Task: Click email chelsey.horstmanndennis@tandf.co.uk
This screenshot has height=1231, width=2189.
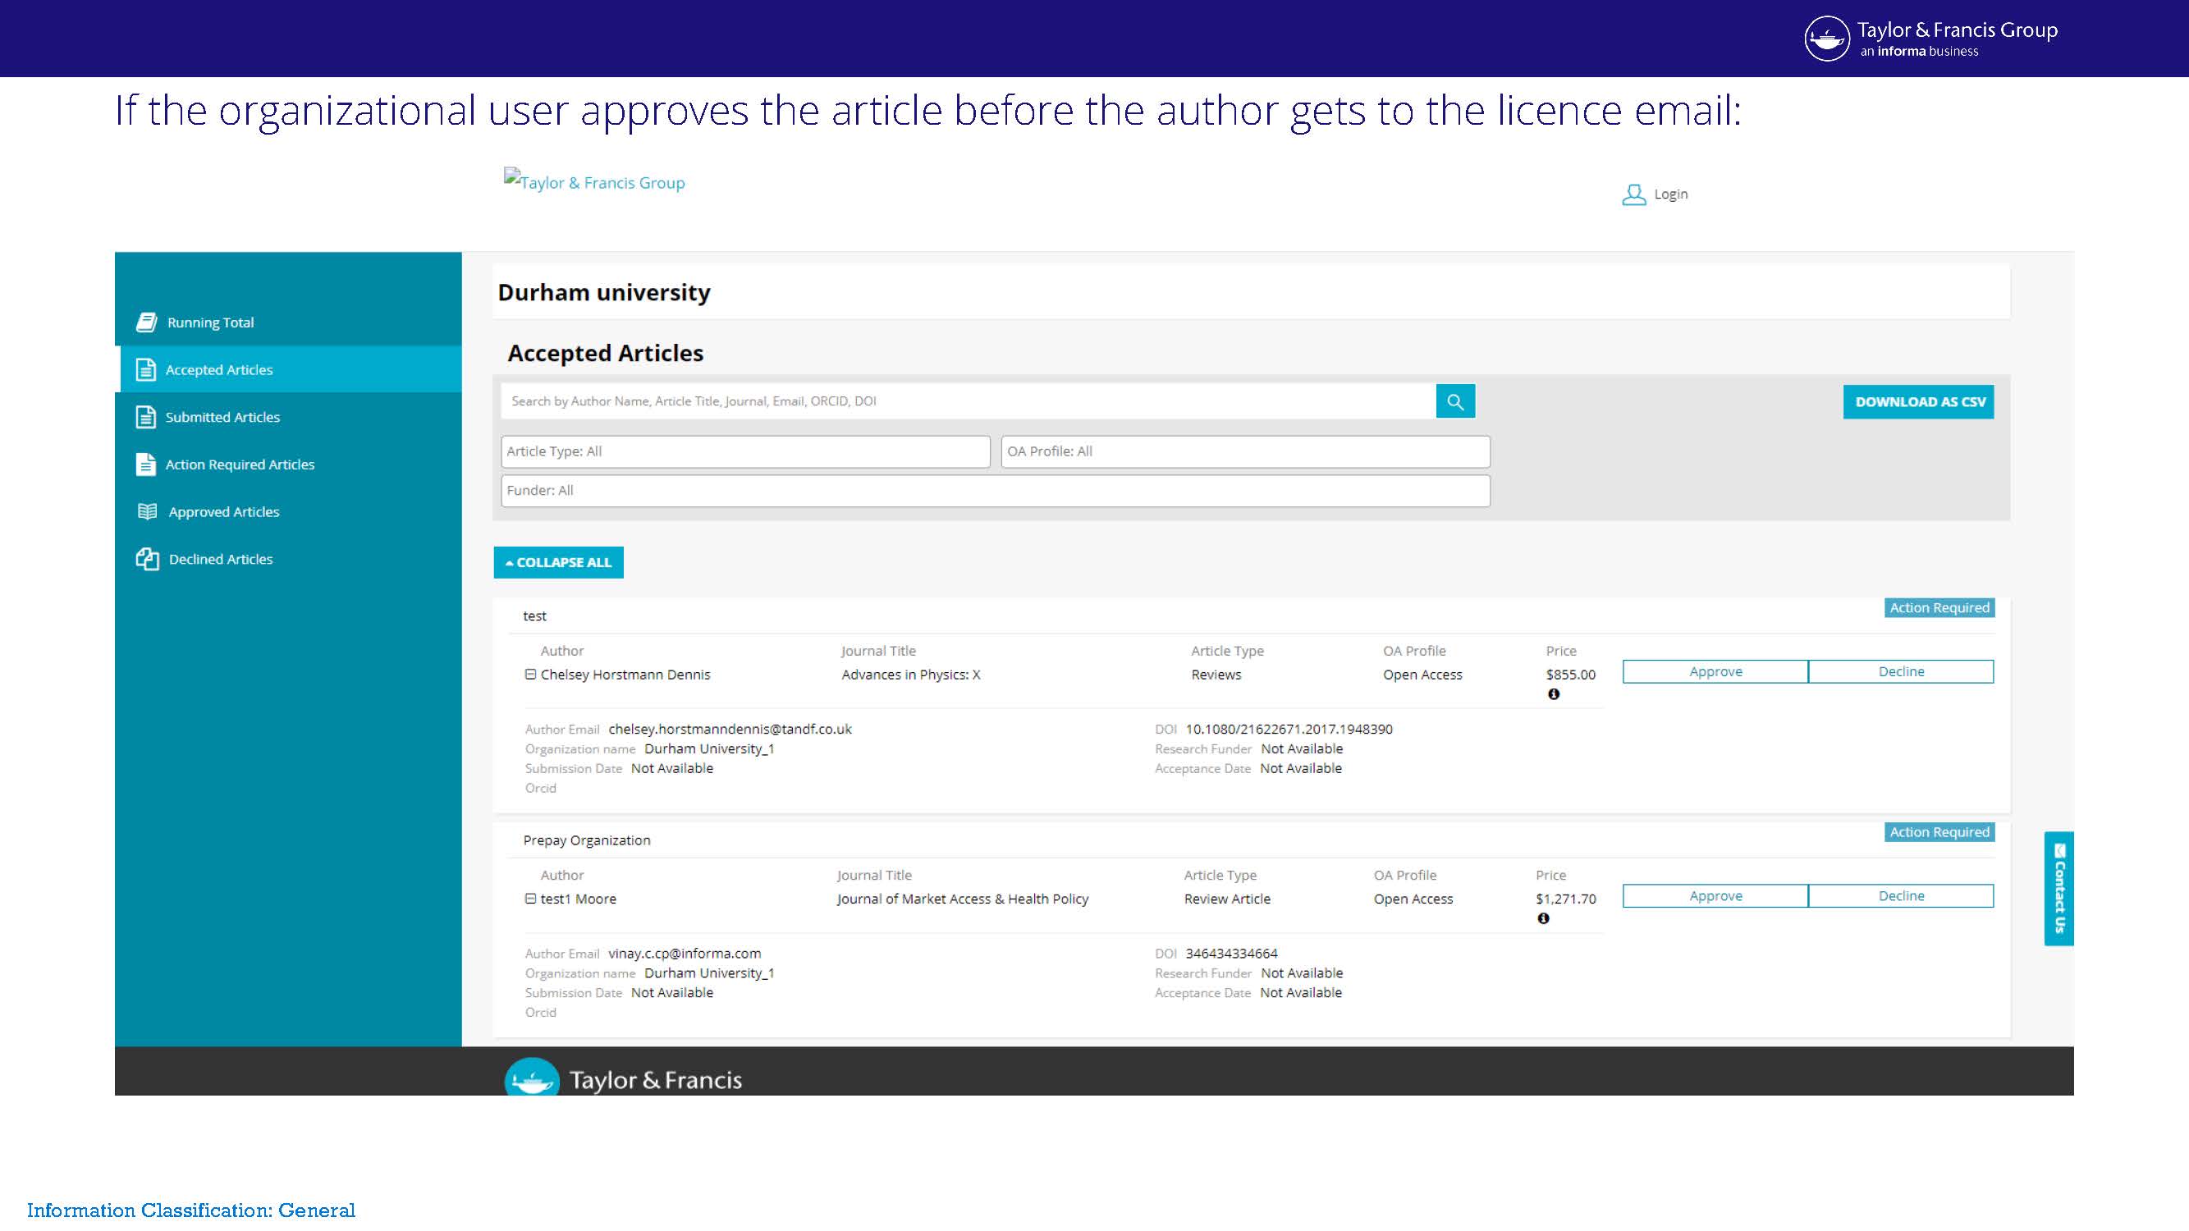Action: [730, 729]
